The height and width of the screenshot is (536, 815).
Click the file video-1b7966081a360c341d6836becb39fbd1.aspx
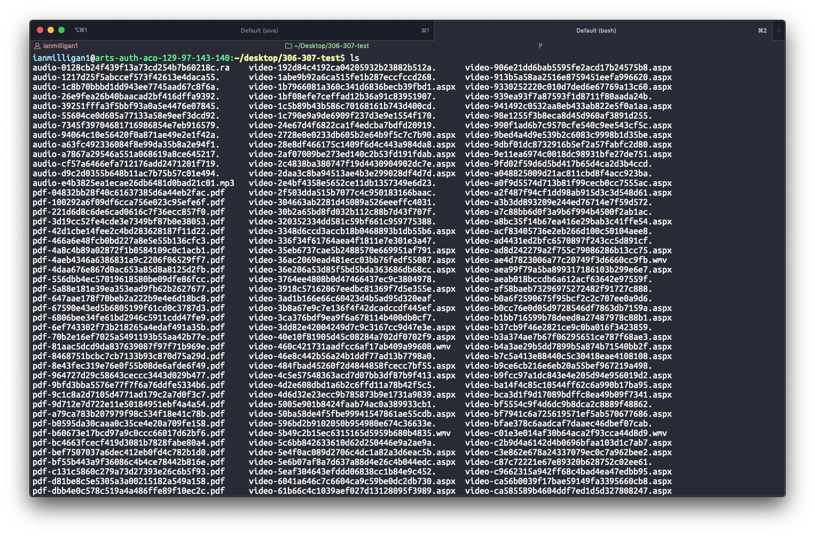(x=352, y=87)
